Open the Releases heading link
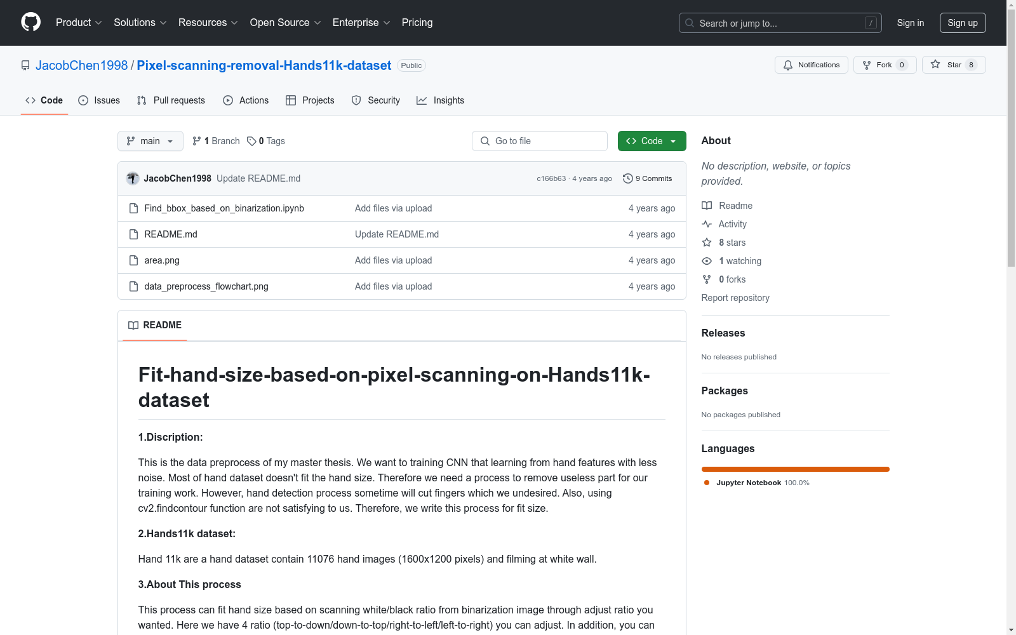Screen dimensions: 1016x635 pos(723,333)
